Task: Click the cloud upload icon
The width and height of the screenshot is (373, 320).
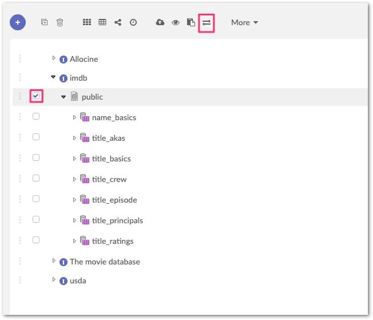Action: pos(160,22)
